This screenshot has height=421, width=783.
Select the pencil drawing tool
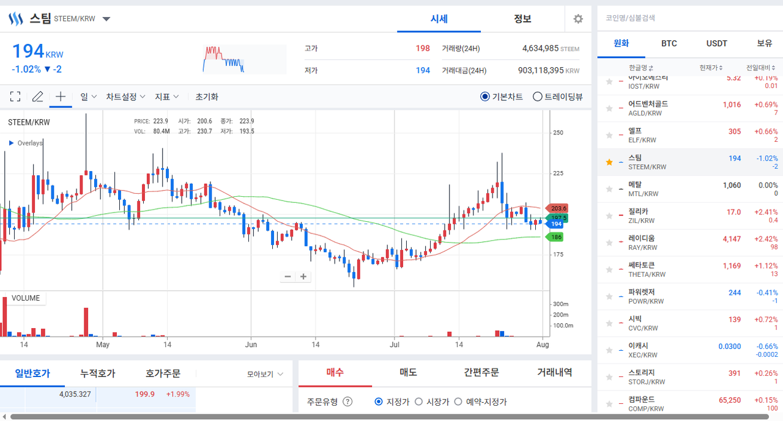pyautogui.click(x=37, y=97)
